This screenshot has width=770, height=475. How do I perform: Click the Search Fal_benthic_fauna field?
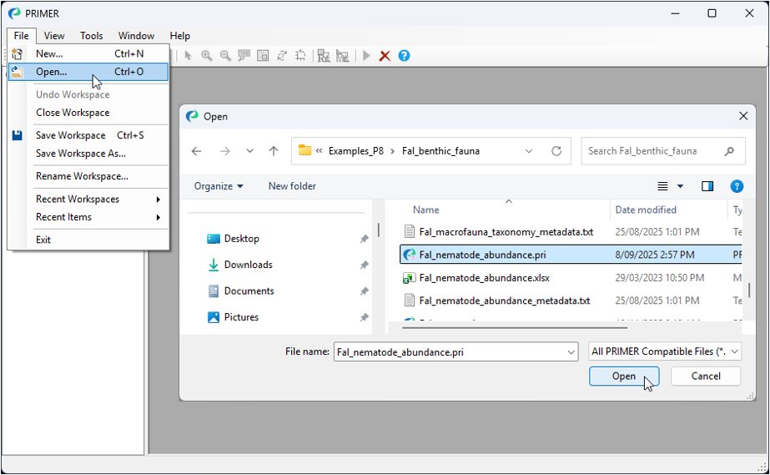[652, 151]
